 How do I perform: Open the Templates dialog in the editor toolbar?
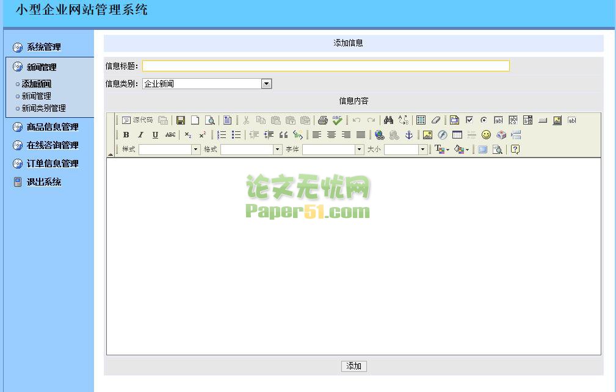click(x=227, y=120)
